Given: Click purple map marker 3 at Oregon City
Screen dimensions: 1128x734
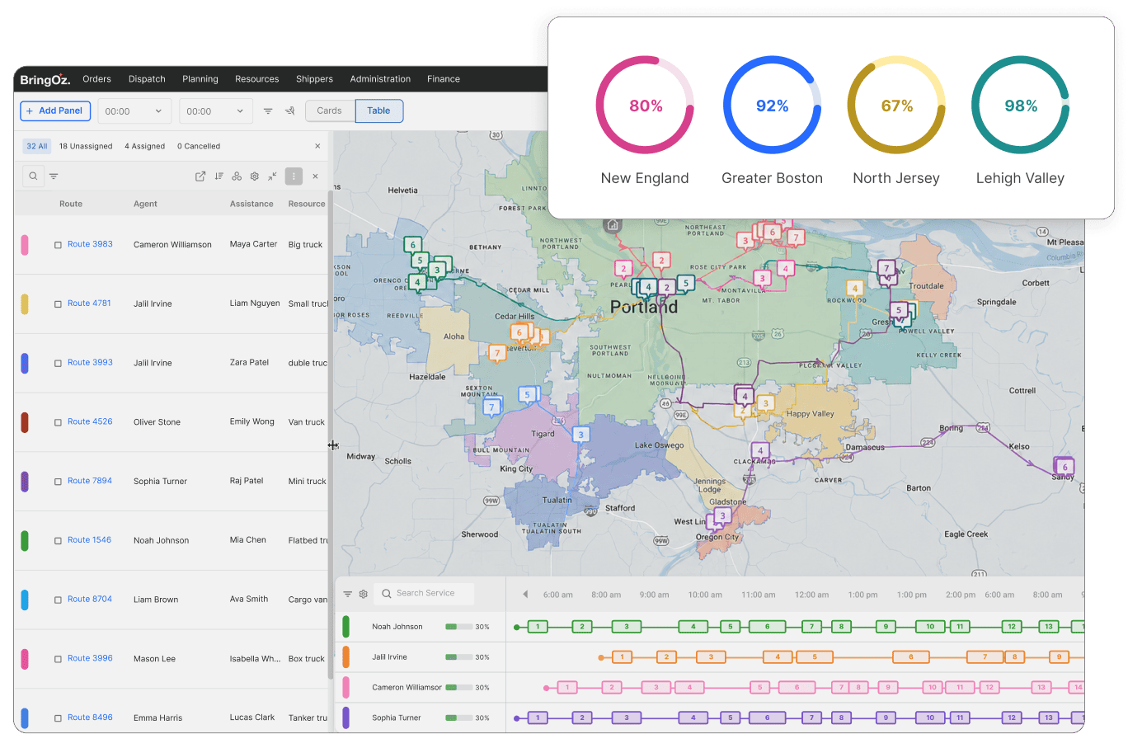Looking at the screenshot, I should 721,517.
